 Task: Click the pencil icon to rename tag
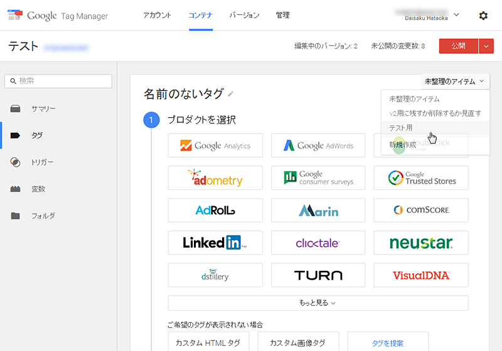click(x=230, y=94)
